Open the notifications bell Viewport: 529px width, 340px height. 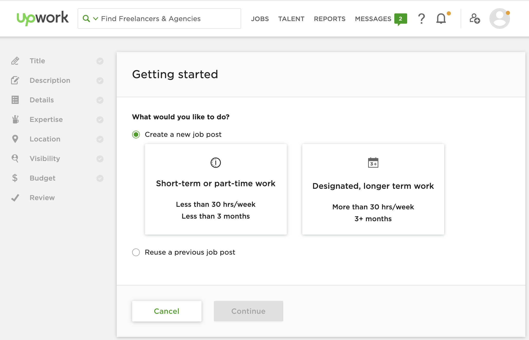pyautogui.click(x=441, y=19)
